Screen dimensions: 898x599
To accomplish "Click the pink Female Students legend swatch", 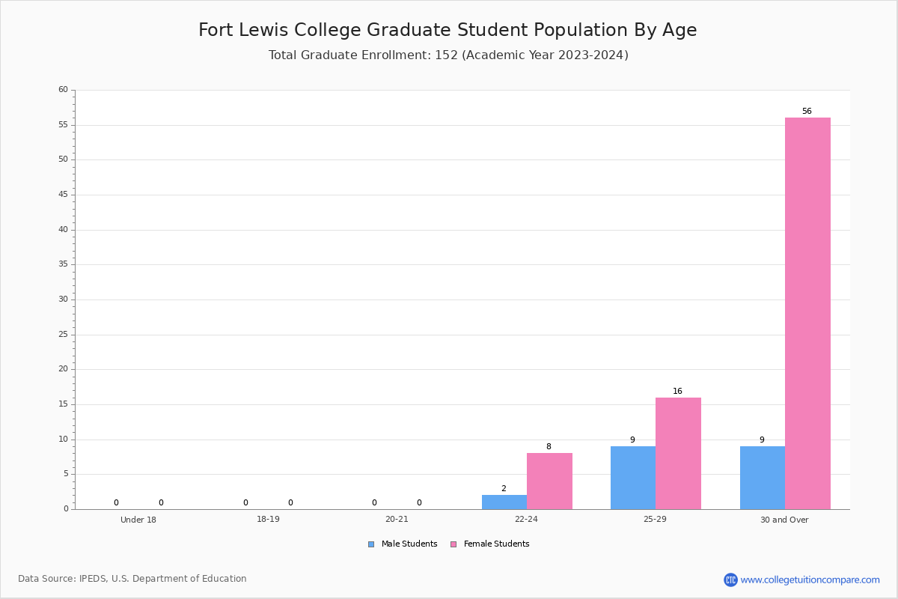I will 453,544.
